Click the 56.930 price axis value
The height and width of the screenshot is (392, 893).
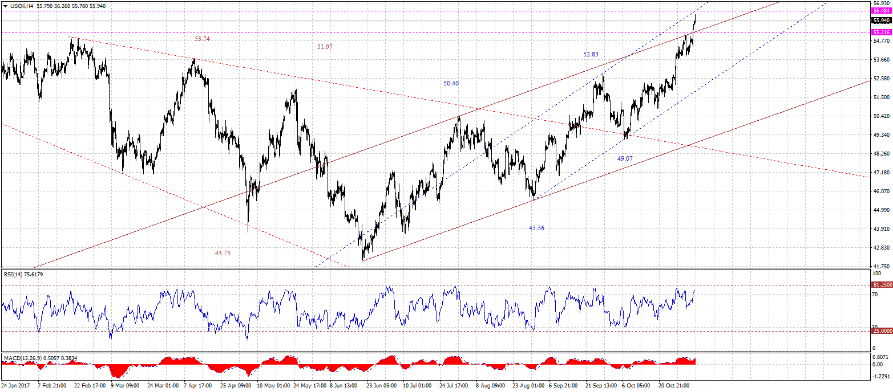coord(881,3)
